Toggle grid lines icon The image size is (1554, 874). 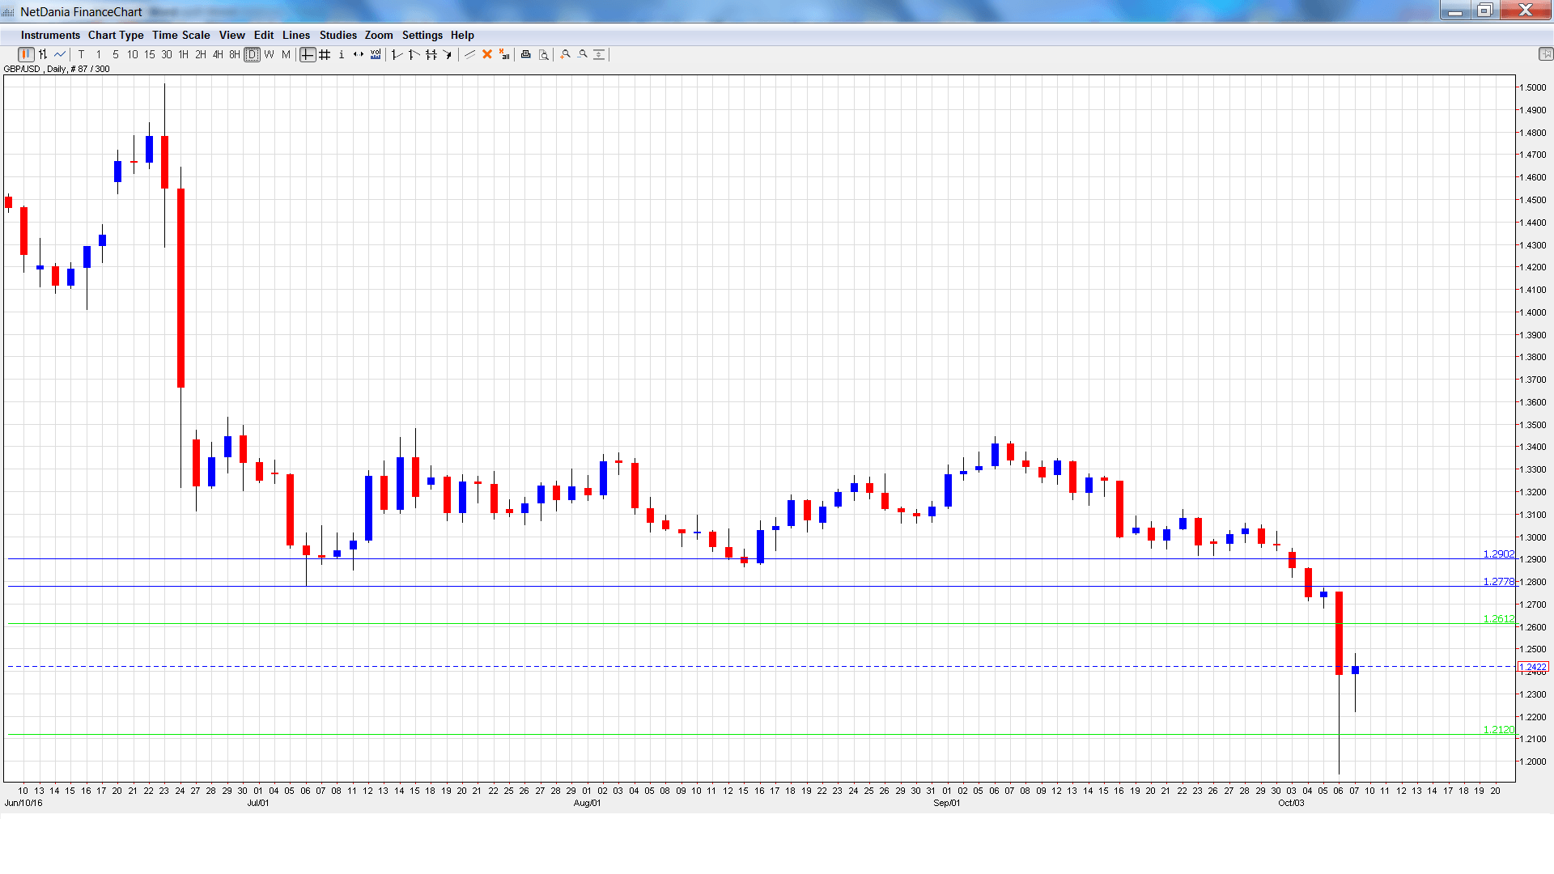[x=325, y=54]
